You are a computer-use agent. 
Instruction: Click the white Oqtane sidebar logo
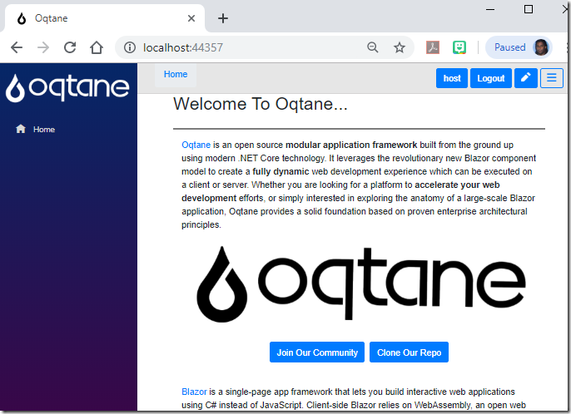(x=67, y=87)
